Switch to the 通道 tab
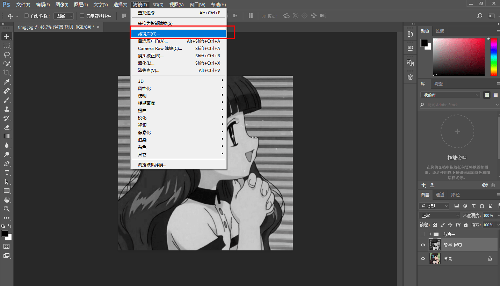Screen dimensions: 500x286 tap(440, 195)
